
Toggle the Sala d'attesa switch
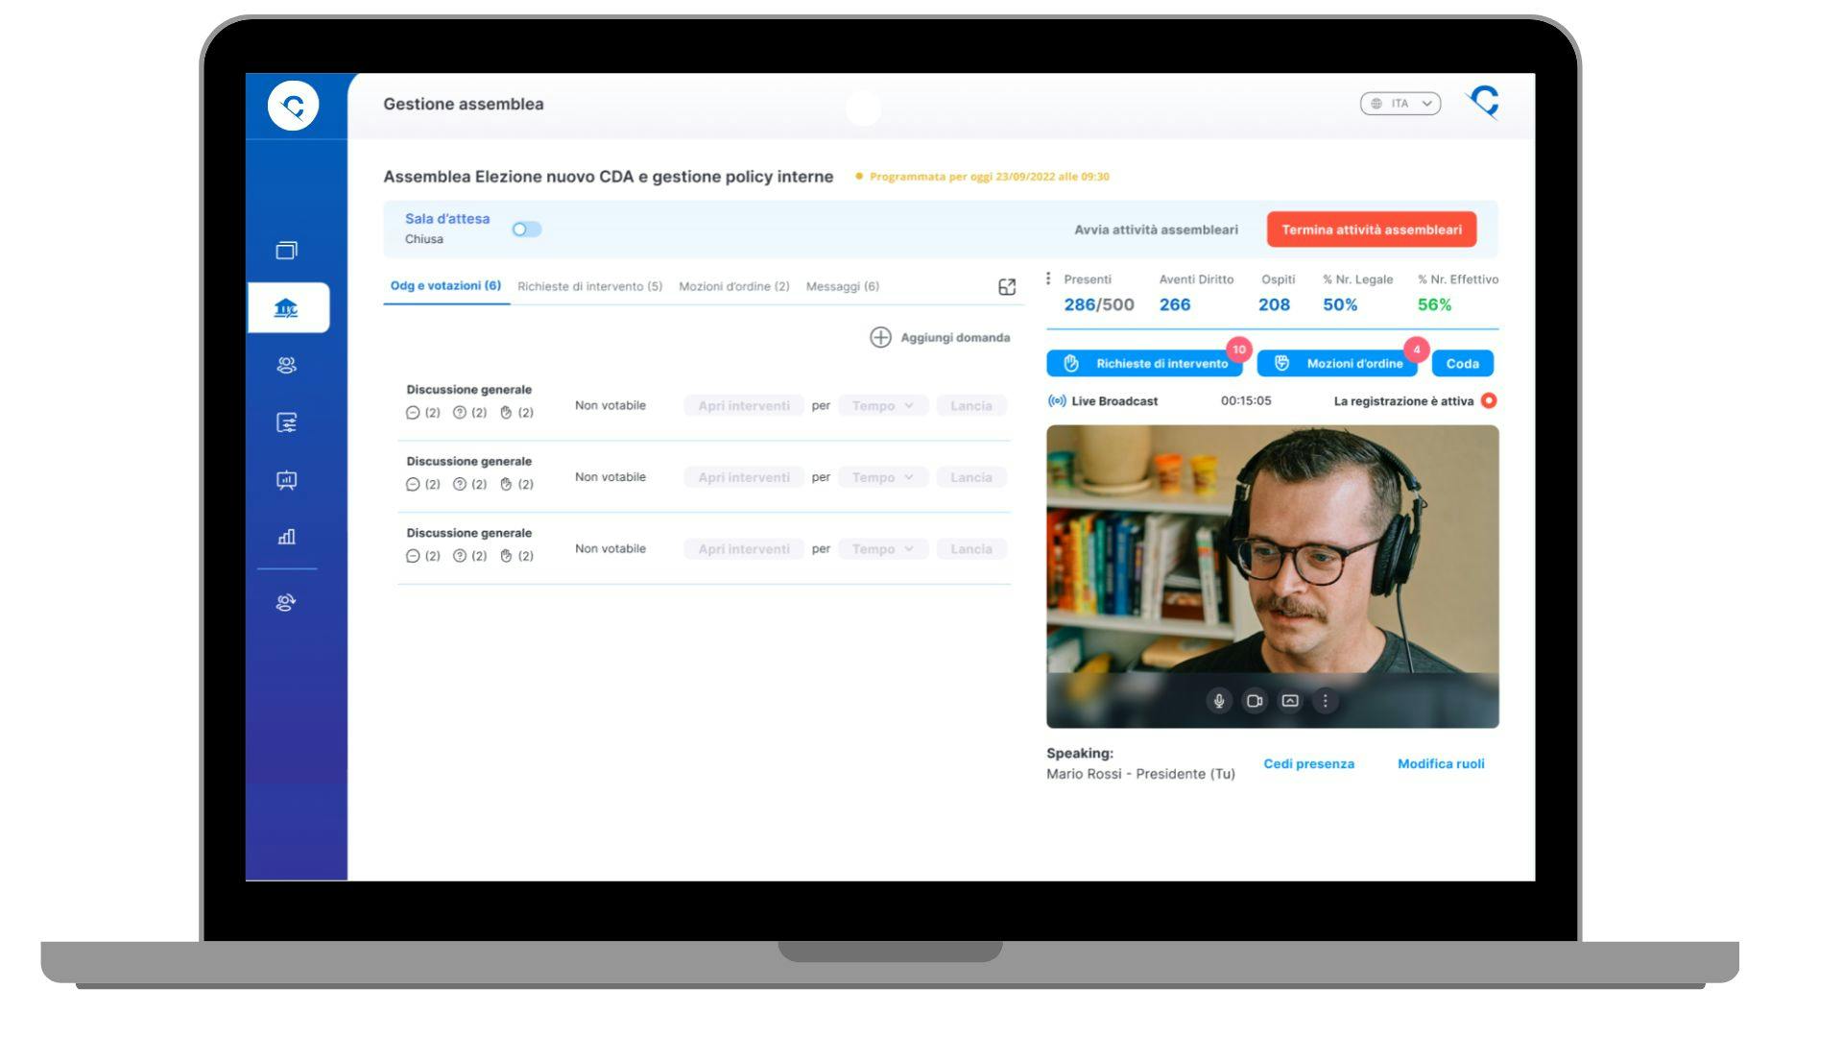(526, 229)
